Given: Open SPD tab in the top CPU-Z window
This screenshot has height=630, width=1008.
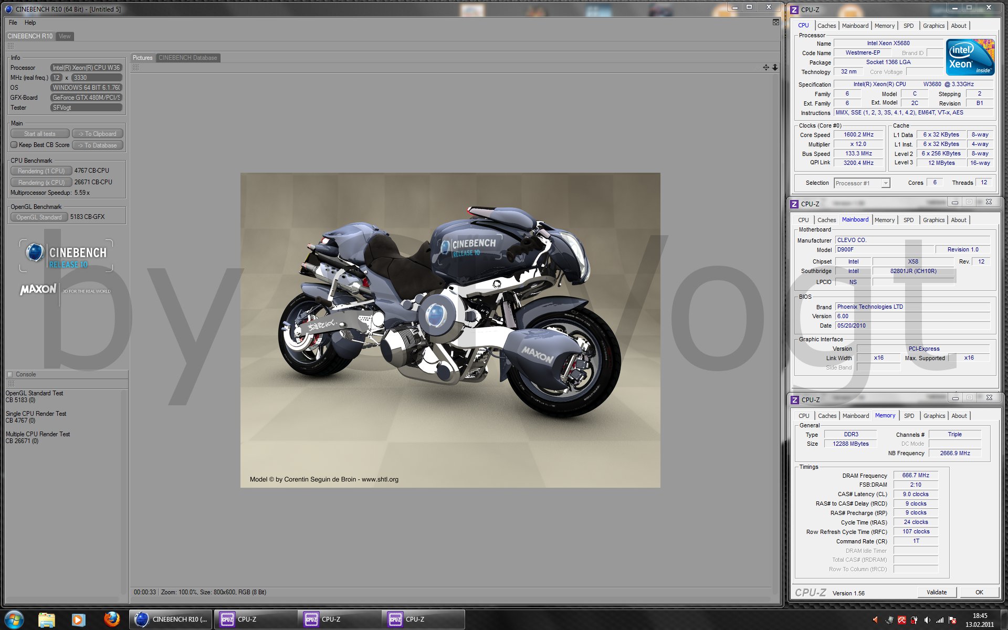Looking at the screenshot, I should 908,26.
